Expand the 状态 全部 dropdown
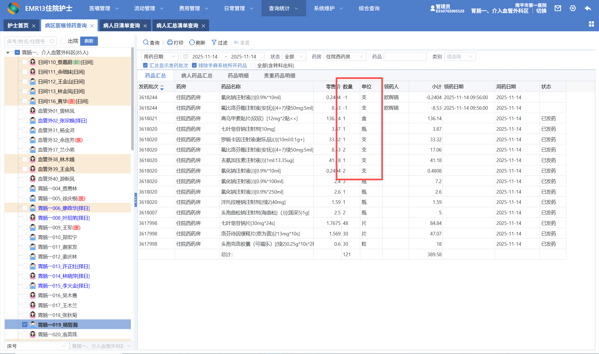This screenshot has height=354, width=599. pos(294,57)
